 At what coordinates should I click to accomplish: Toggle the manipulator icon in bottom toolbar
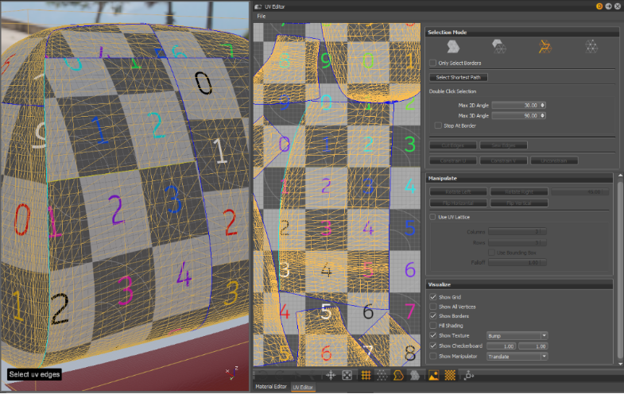(469, 375)
